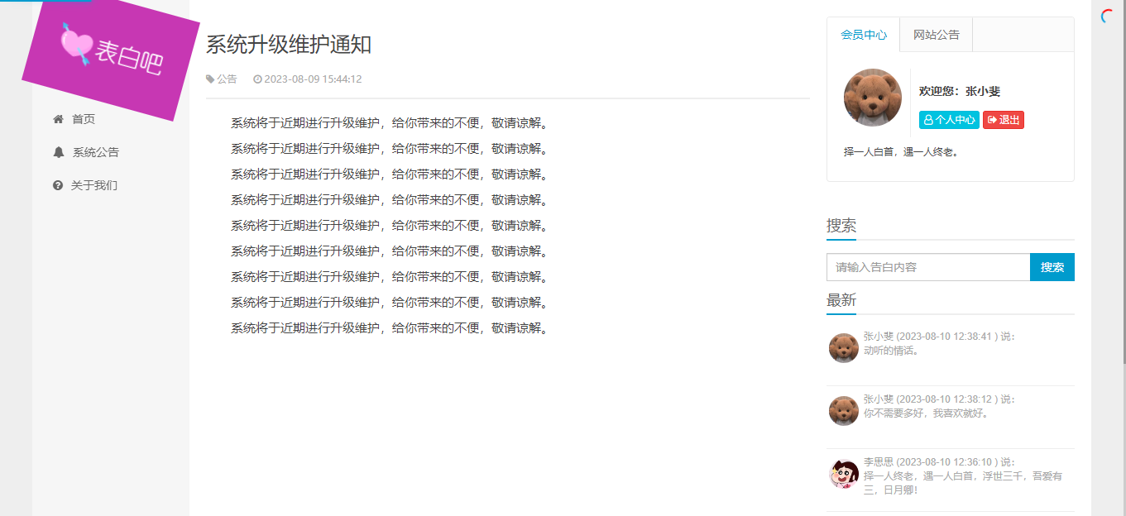This screenshot has width=1126, height=516.
Task: Click the clock icon before the post date
Action: [257, 79]
